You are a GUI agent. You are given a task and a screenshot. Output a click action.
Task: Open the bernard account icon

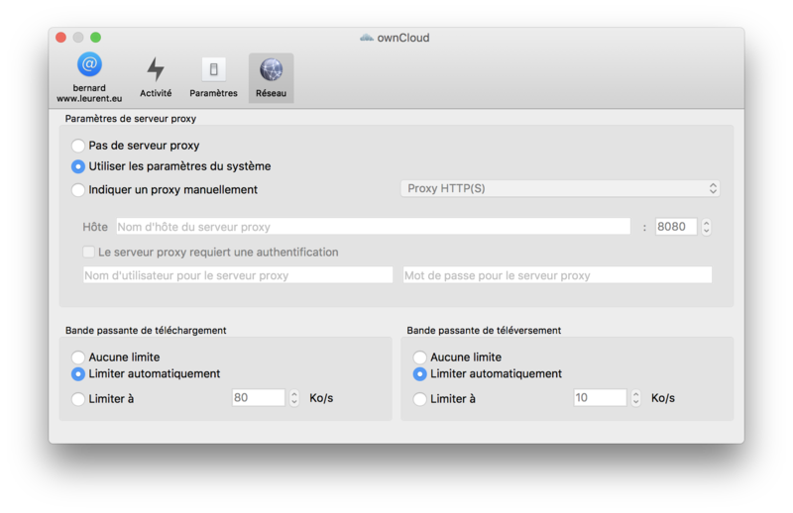click(89, 65)
